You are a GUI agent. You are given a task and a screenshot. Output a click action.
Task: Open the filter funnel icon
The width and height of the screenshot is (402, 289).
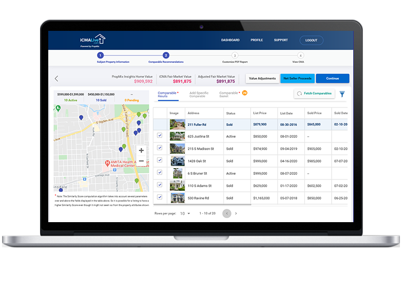[x=342, y=94]
